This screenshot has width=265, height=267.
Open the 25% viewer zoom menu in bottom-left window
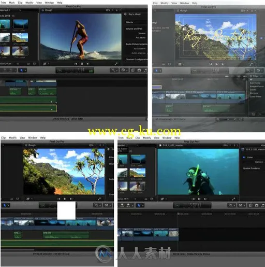tap(93, 145)
